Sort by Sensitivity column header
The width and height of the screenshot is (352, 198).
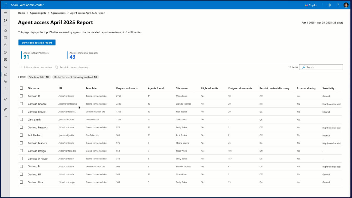[x=328, y=88]
